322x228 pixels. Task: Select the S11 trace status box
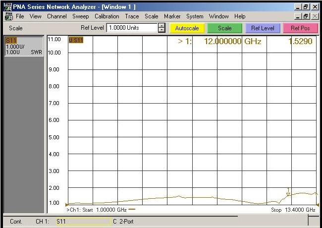[24, 46]
